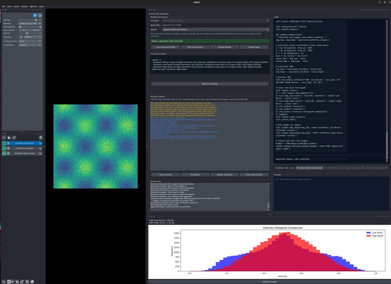The image size is (391, 284).
Task: Hide the Synthetic Low Noise layer
Action: pos(8,148)
